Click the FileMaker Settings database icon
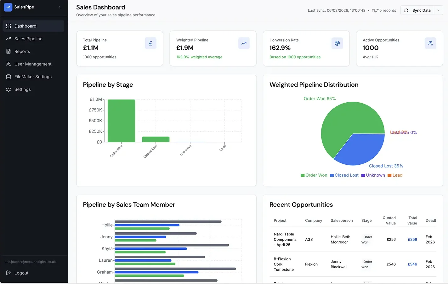This screenshot has height=284, width=448. (9, 77)
